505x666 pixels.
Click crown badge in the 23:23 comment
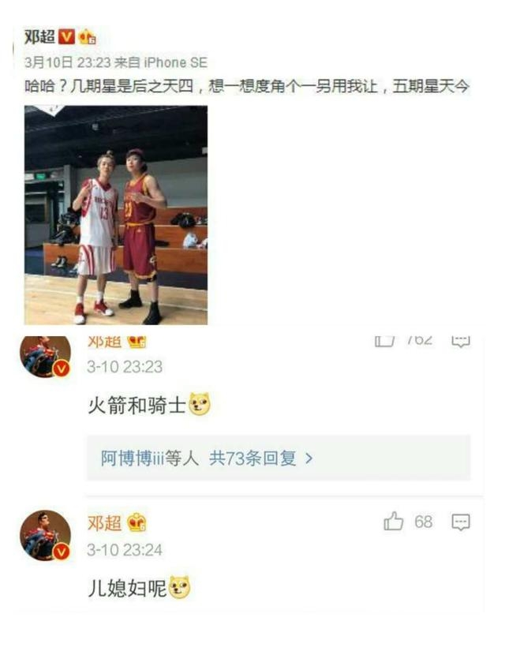coord(137,341)
